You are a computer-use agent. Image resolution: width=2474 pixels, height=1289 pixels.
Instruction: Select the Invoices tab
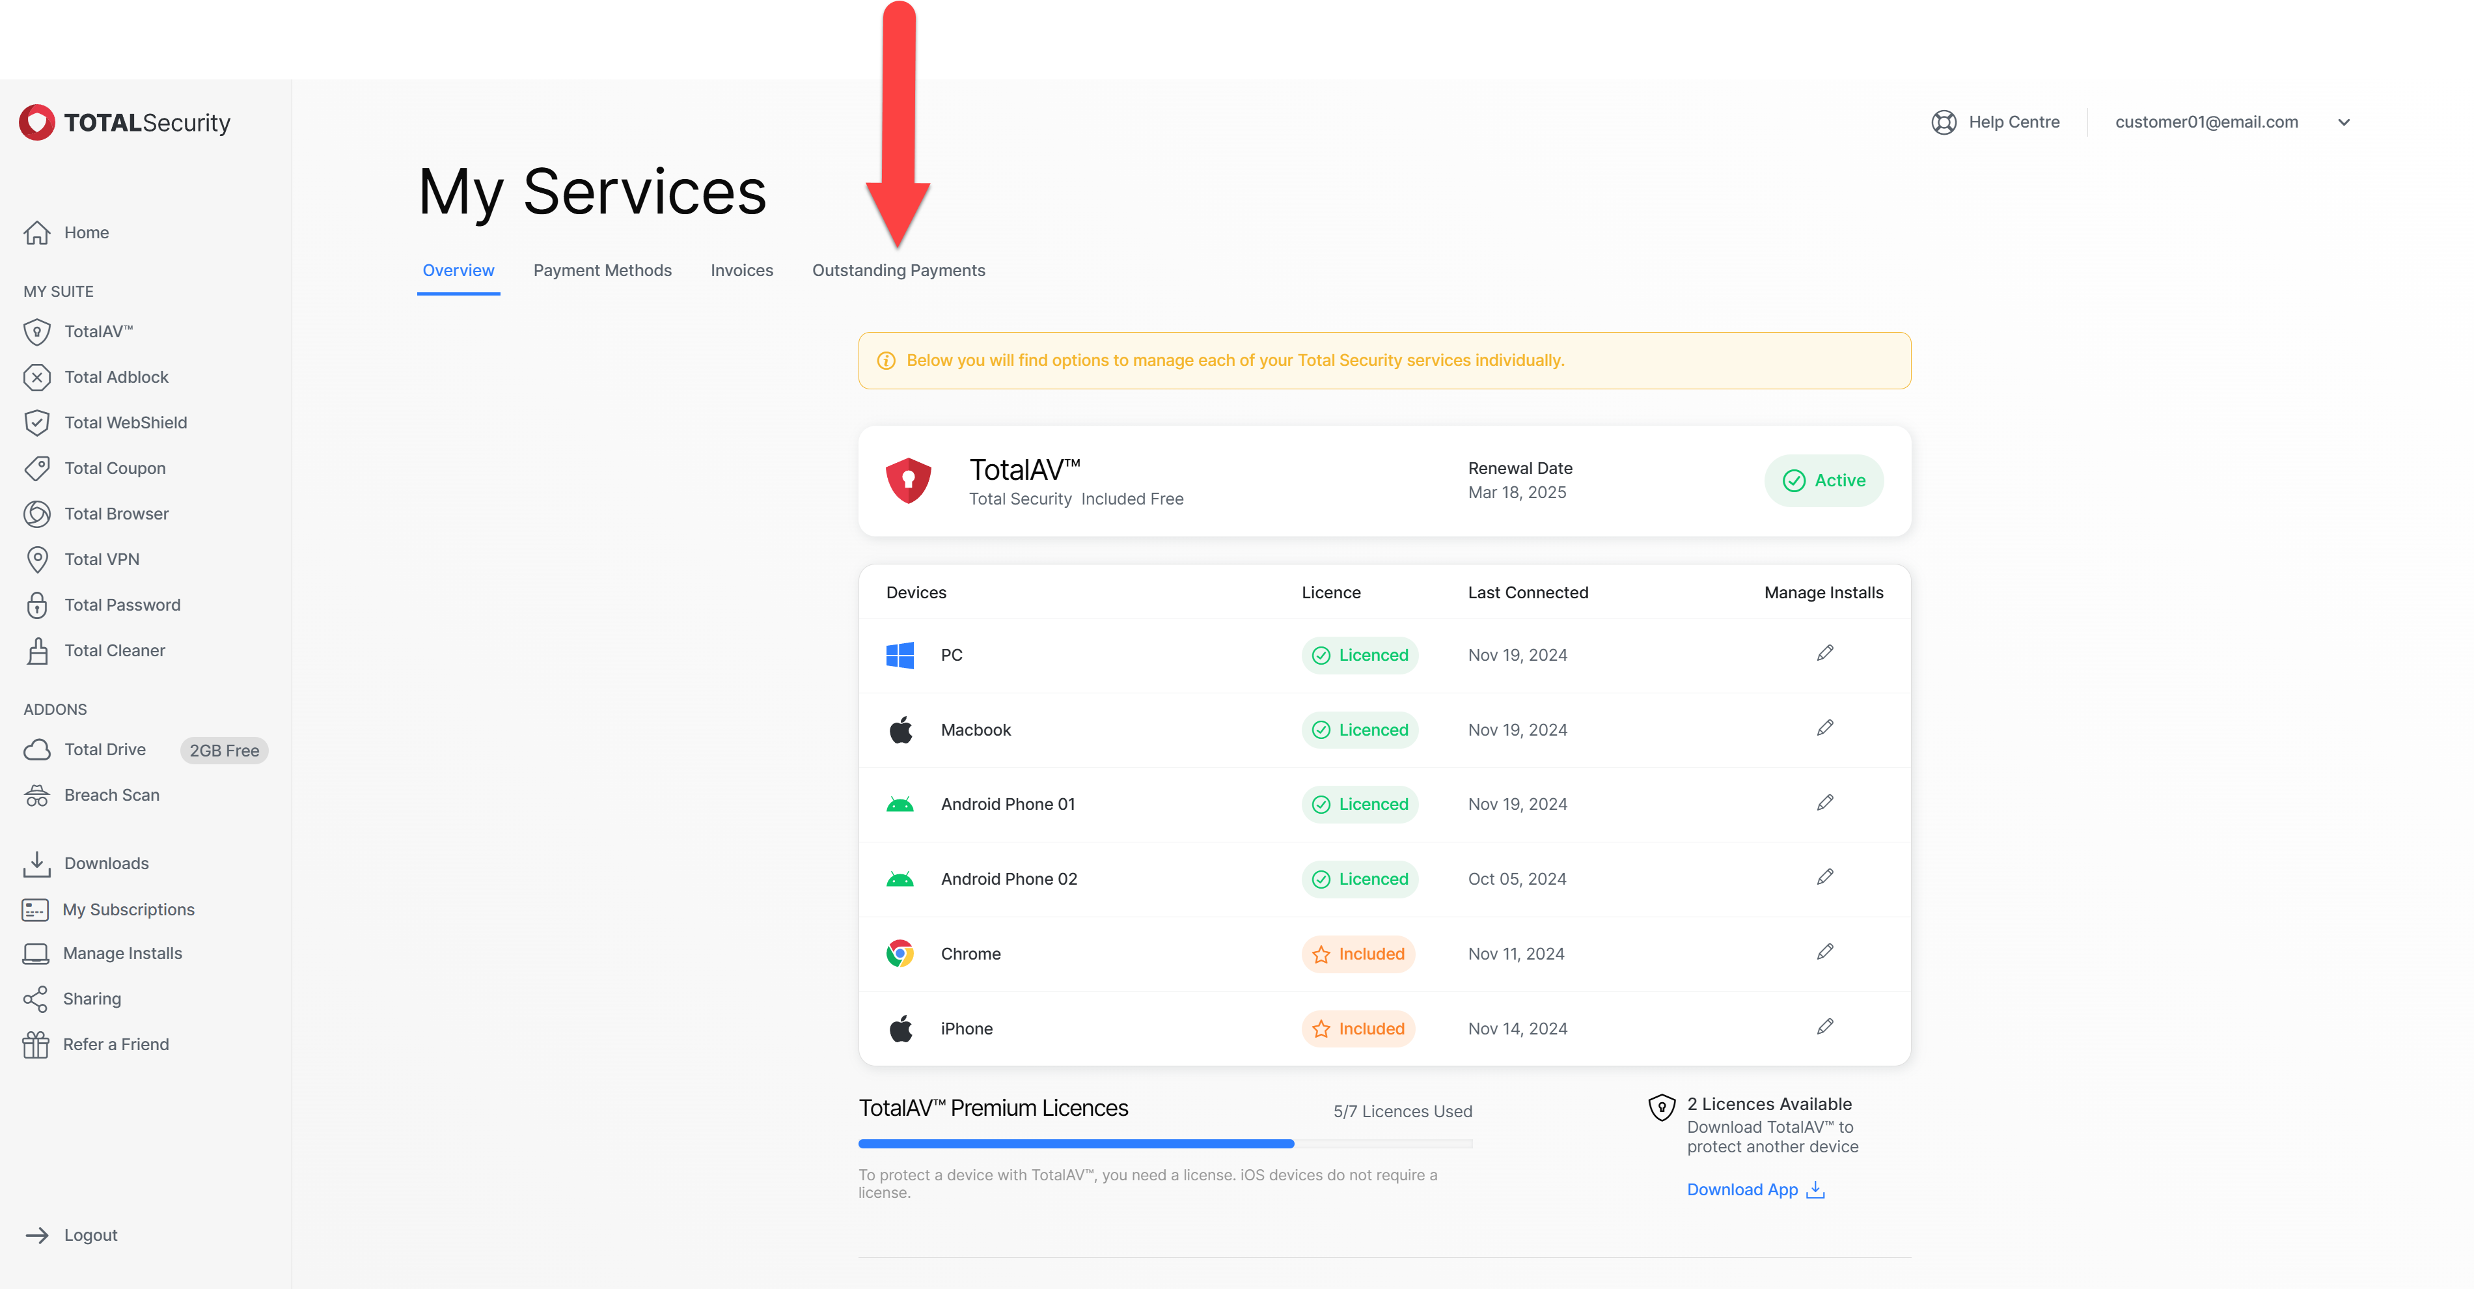pyautogui.click(x=741, y=271)
